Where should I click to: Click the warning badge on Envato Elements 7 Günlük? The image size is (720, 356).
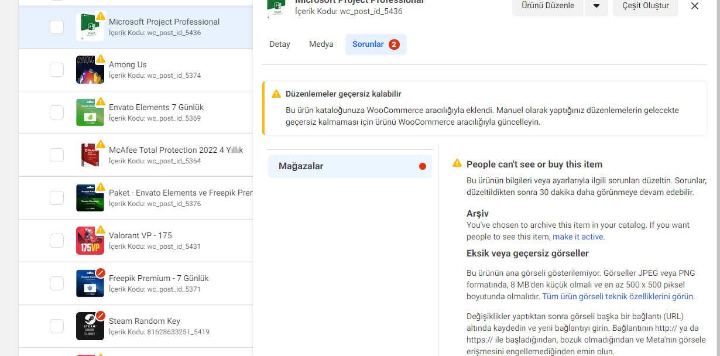coord(101,101)
